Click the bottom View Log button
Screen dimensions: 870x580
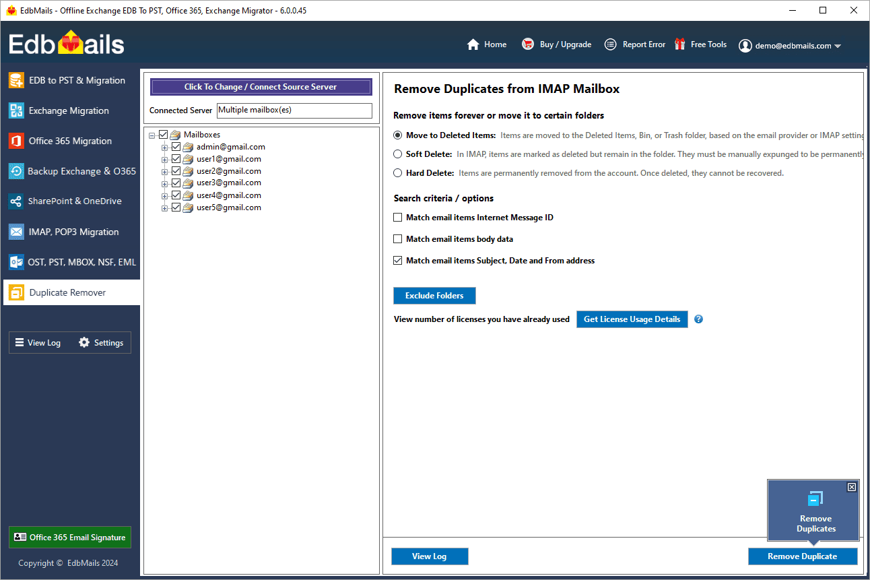tap(430, 556)
